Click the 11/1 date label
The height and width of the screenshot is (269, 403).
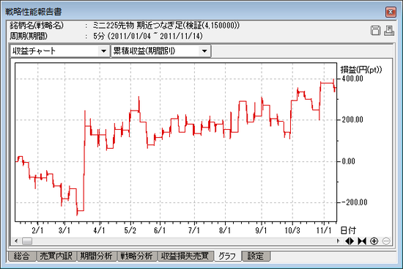[324, 230]
